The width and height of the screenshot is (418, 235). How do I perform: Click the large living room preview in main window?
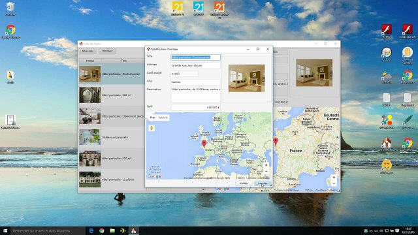tap(314, 72)
